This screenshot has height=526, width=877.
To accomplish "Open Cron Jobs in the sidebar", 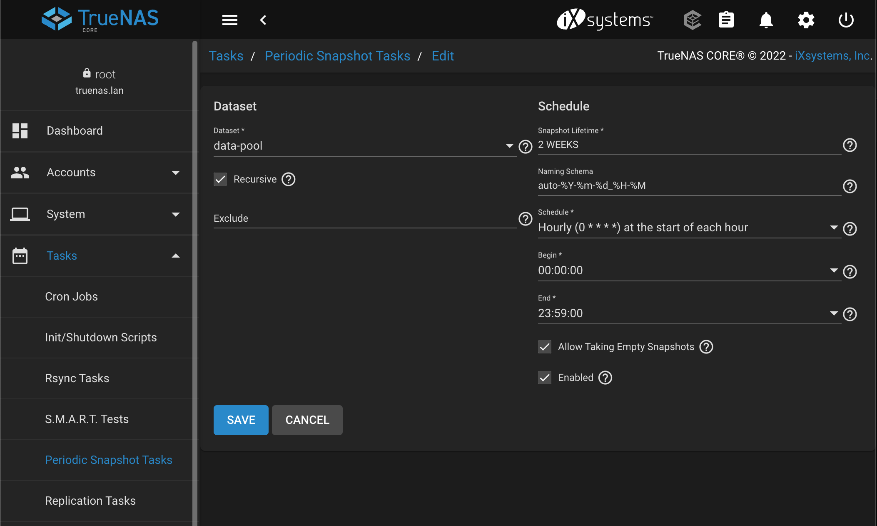I will point(71,297).
